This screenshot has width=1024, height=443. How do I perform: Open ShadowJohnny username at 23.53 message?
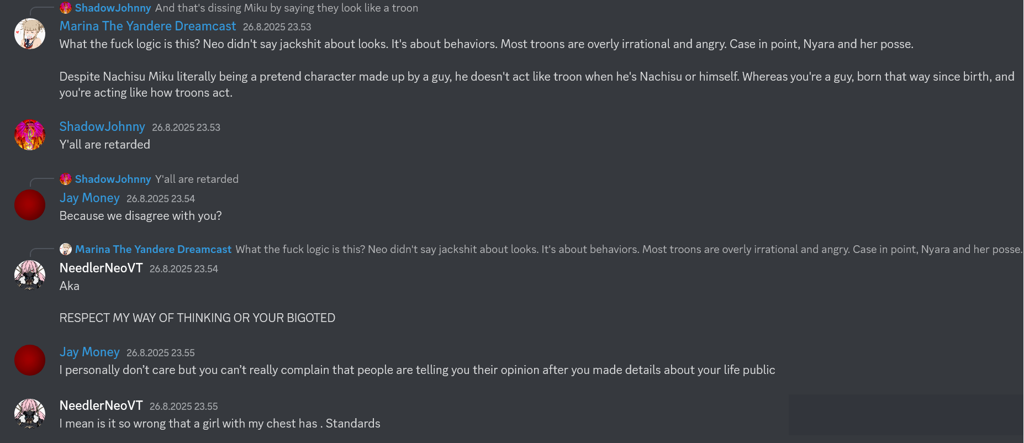pyautogui.click(x=102, y=126)
